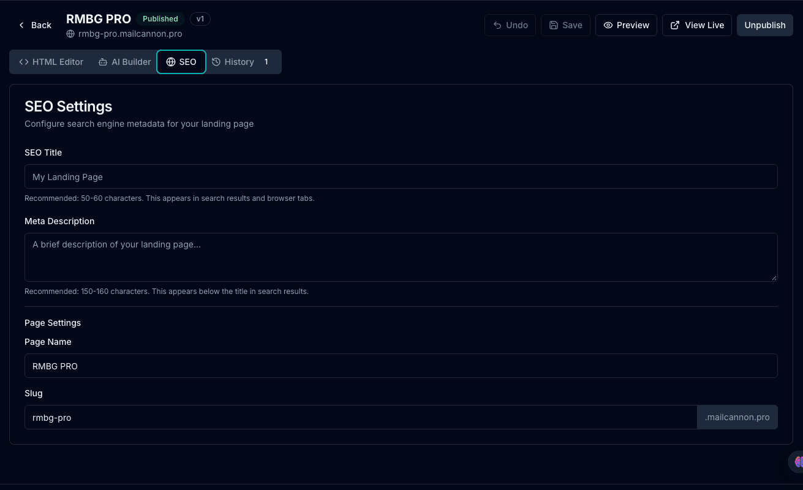Click the Page Settings section label
The height and width of the screenshot is (490, 803).
pos(53,323)
